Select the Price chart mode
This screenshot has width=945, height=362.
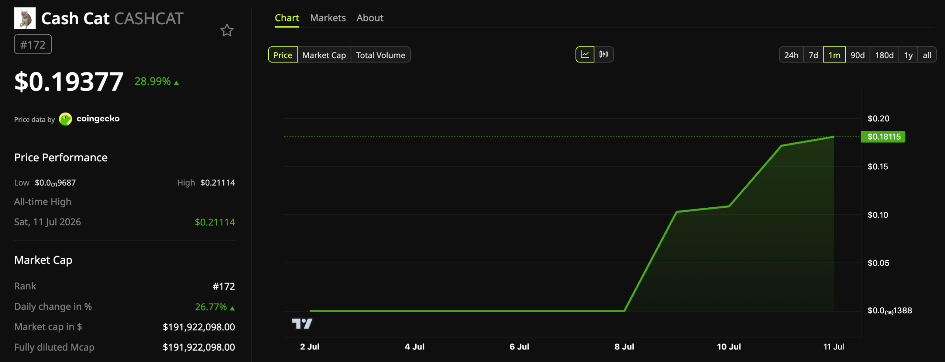[x=283, y=55]
